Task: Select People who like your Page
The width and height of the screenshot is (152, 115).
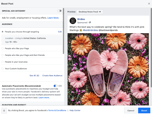Action: 3,48
